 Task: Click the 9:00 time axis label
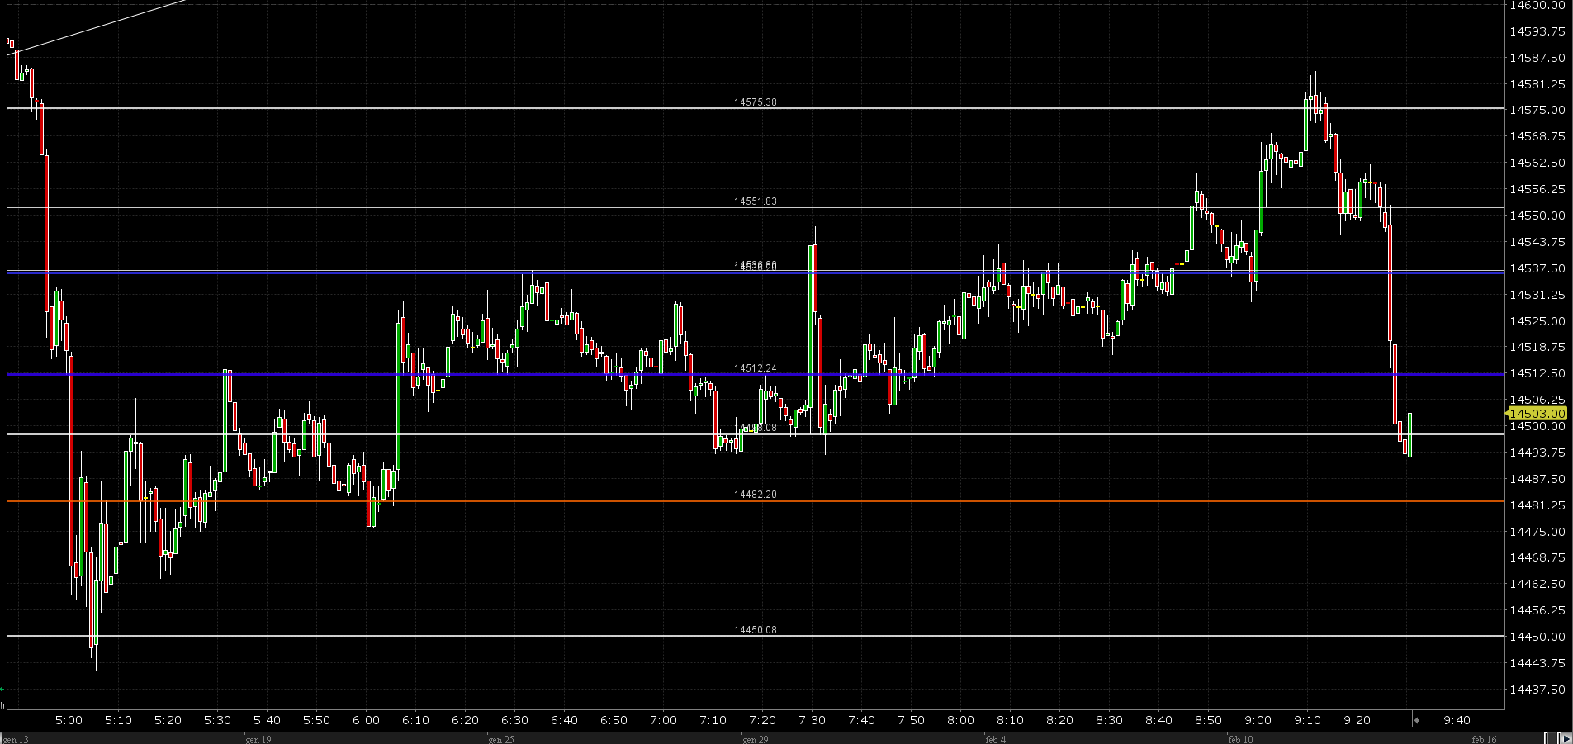click(1258, 720)
